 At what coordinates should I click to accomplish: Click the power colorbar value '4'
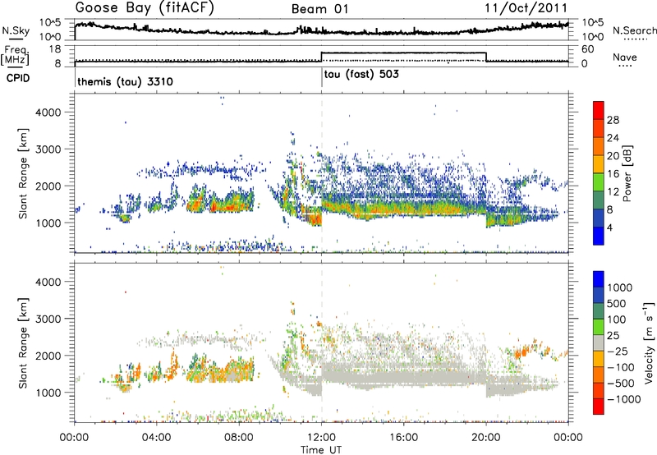(x=610, y=228)
